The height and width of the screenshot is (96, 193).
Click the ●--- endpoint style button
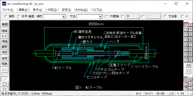(132, 16)
